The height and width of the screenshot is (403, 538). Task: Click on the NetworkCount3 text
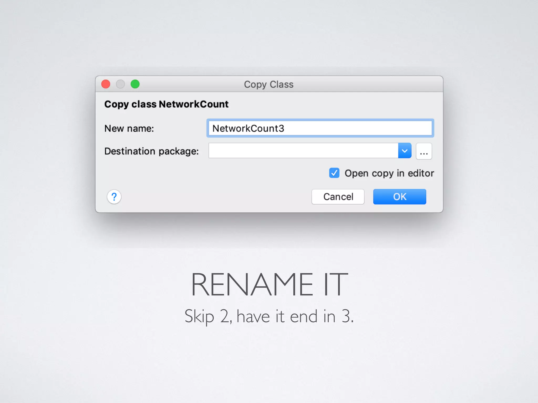[x=248, y=128]
